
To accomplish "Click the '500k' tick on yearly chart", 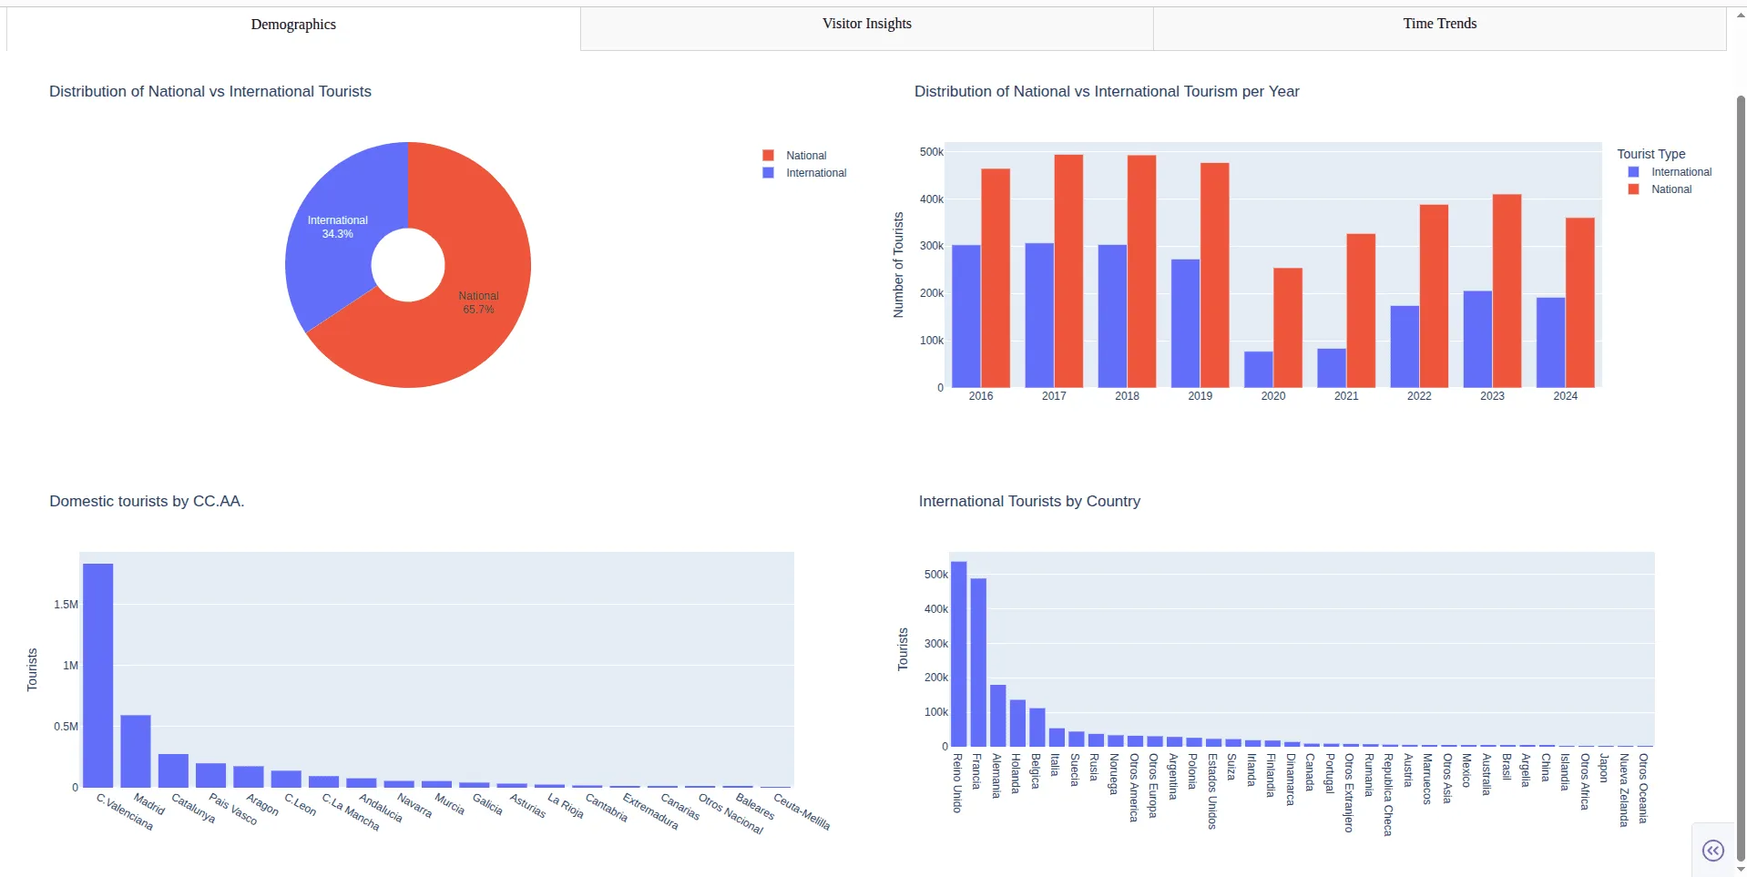I will pyautogui.click(x=932, y=152).
